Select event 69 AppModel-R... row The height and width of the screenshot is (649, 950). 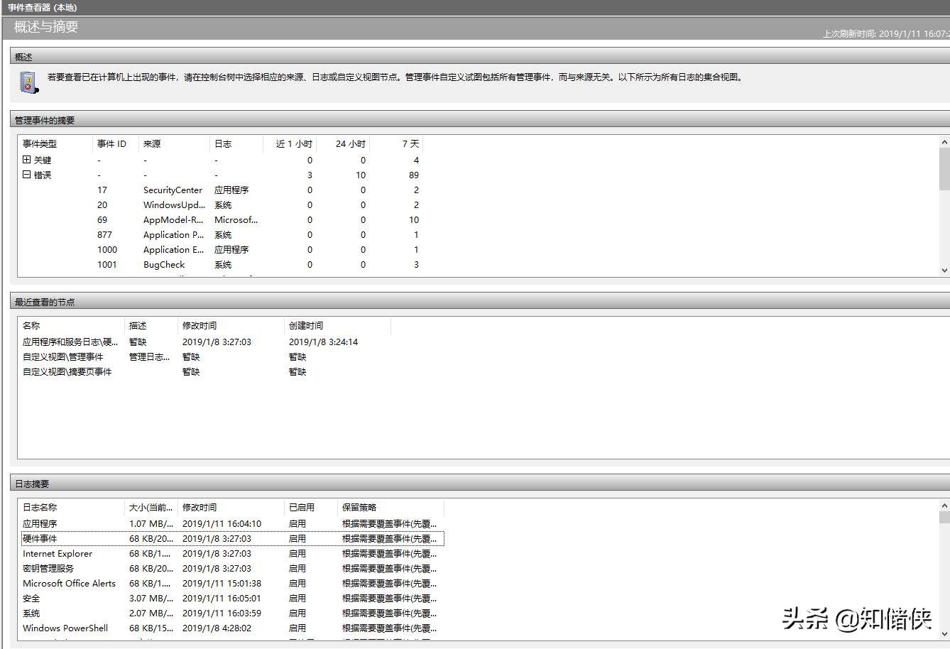222,219
